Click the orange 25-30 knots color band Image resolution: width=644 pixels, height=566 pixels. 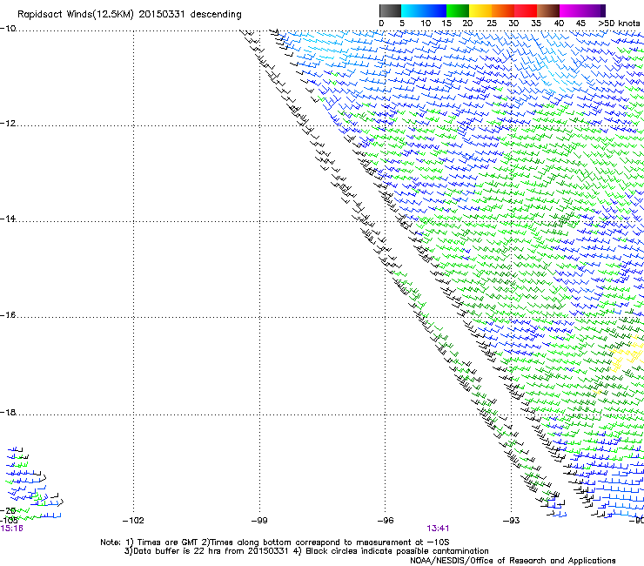[x=503, y=10]
